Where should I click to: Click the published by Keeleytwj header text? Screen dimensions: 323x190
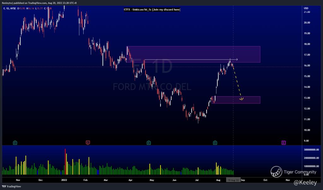coord(39,3)
